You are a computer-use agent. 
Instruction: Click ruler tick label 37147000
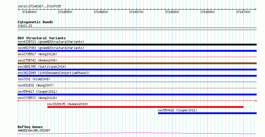[x=243, y=12]
